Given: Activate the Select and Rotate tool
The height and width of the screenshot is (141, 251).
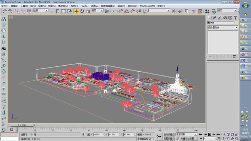Looking at the screenshot, I should (x=82, y=11).
